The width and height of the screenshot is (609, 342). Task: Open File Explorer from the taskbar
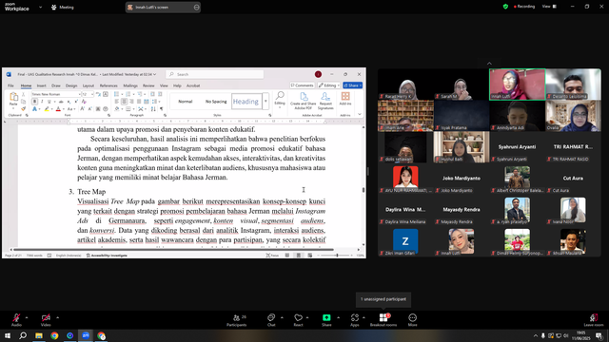39,335
